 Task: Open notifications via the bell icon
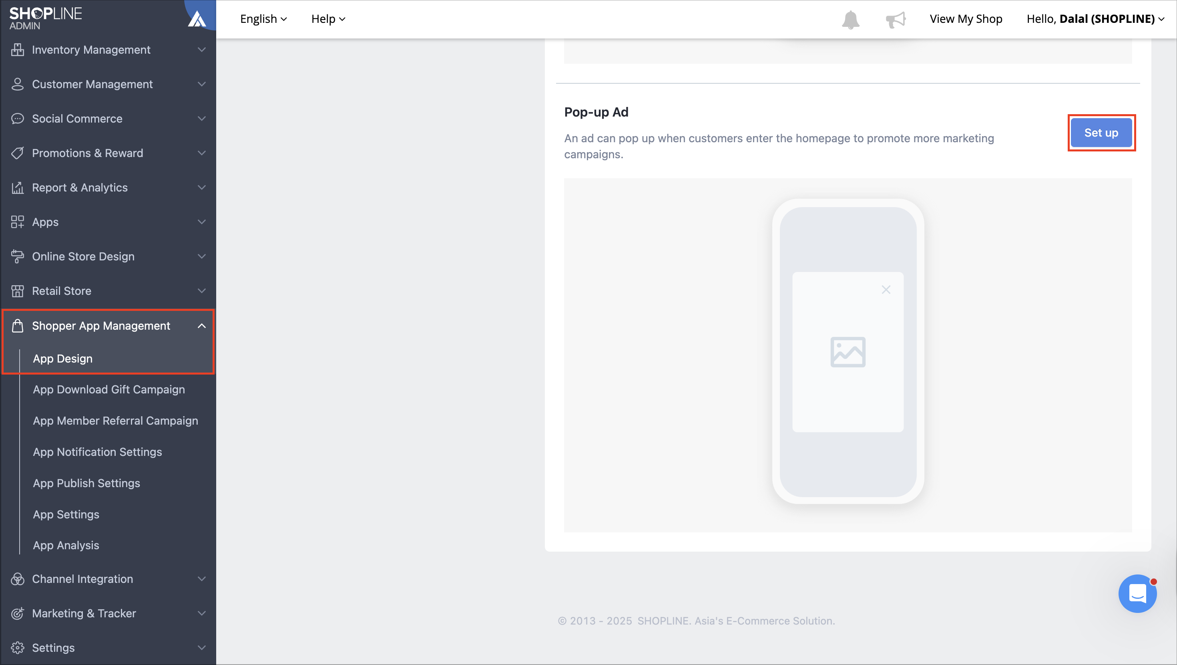coord(850,20)
